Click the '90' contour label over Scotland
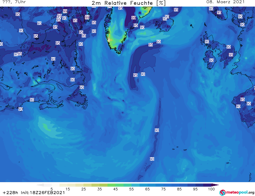The image size is (255, 196). [x=207, y=42]
